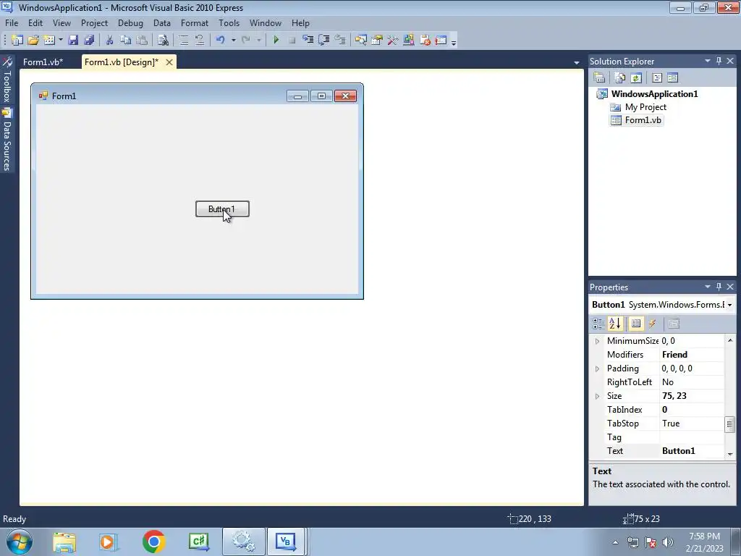Click the Open File folder icon
The image size is (741, 556).
[x=33, y=41]
